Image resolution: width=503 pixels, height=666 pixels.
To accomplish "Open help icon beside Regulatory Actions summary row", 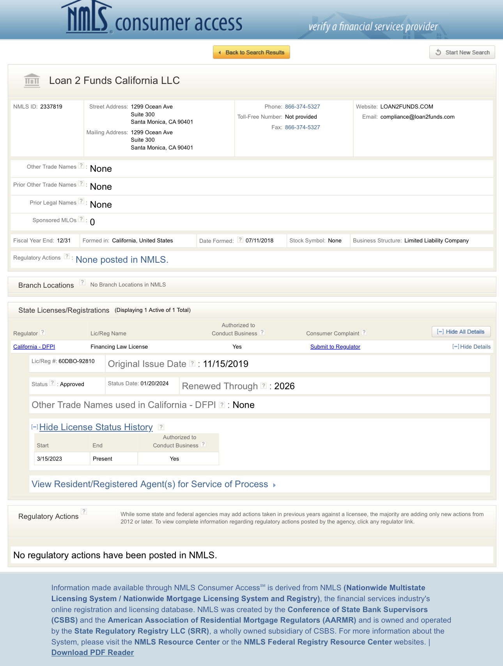I will click(x=67, y=256).
